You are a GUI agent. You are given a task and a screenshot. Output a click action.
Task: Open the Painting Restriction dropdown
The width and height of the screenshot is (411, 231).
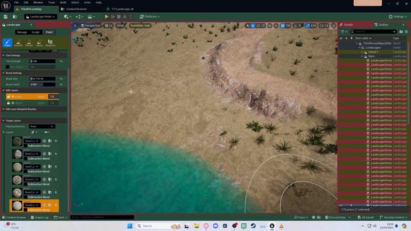click(42, 126)
